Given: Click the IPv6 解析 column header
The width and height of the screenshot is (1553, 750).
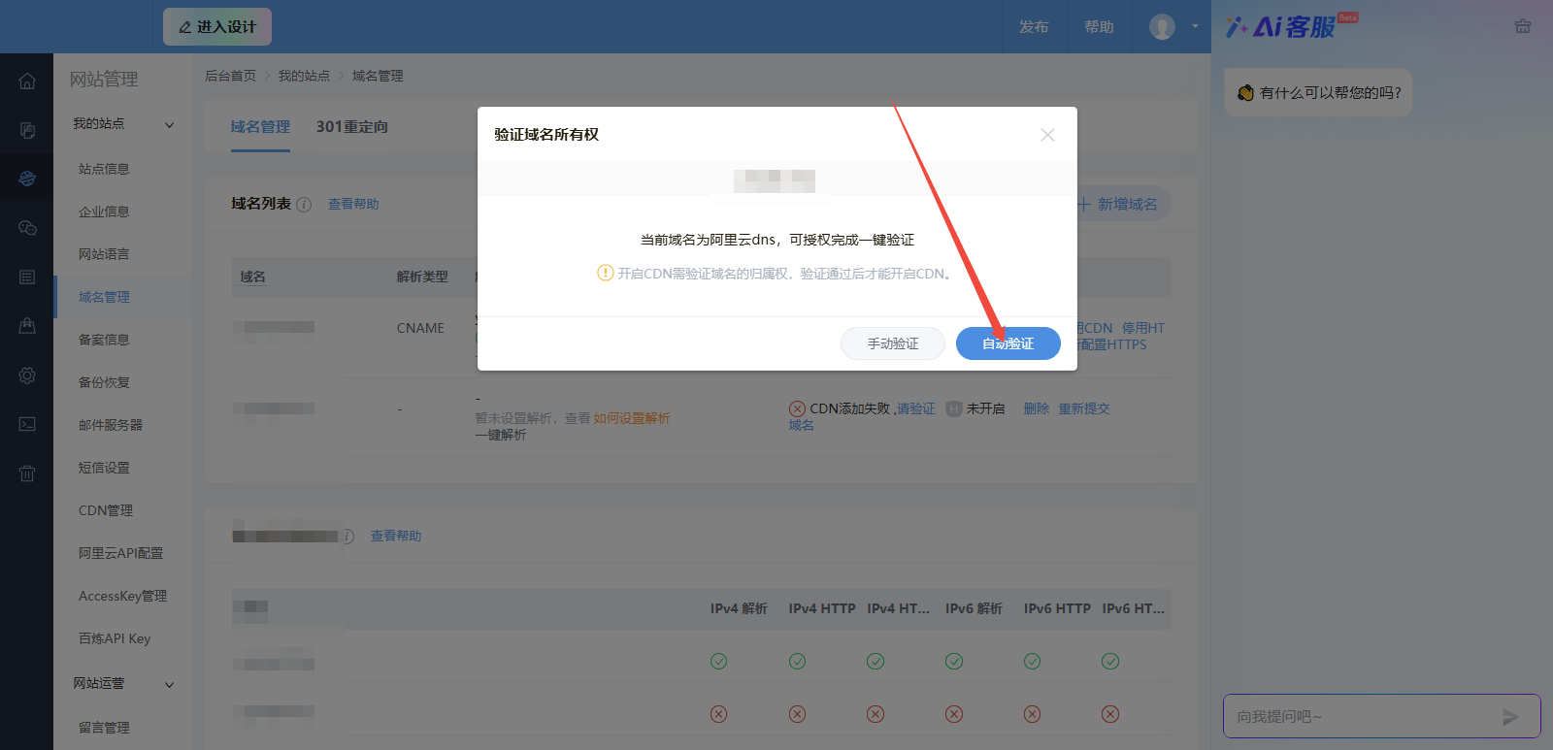Looking at the screenshot, I should tap(974, 608).
